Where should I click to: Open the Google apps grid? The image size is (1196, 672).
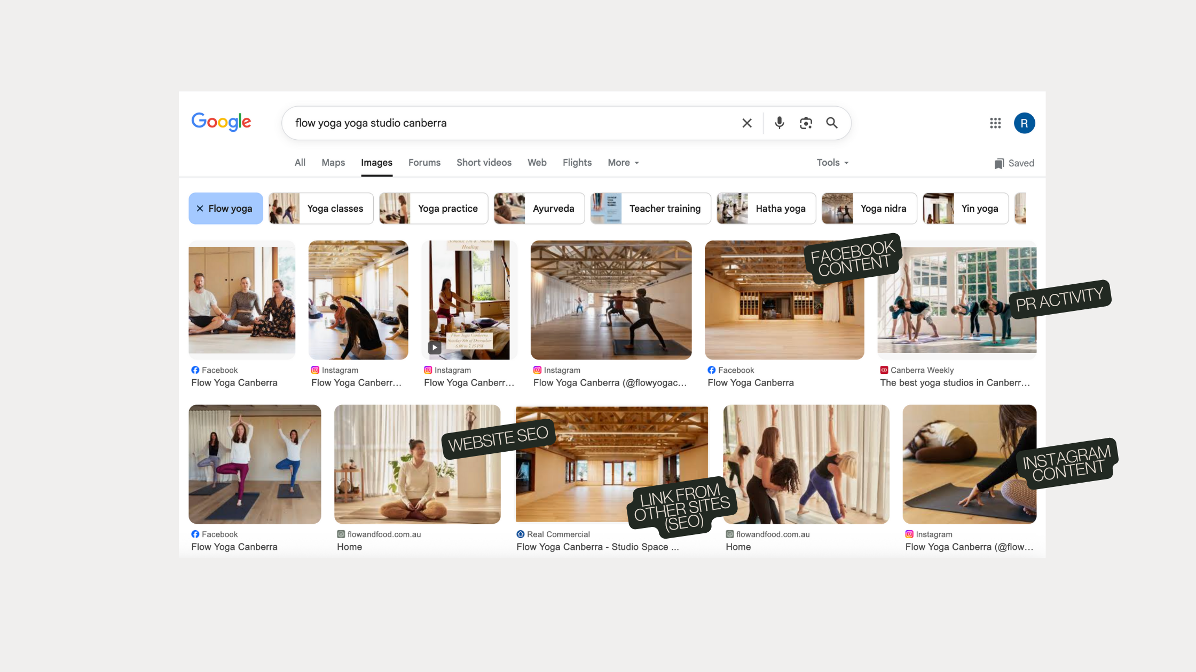[x=995, y=123]
